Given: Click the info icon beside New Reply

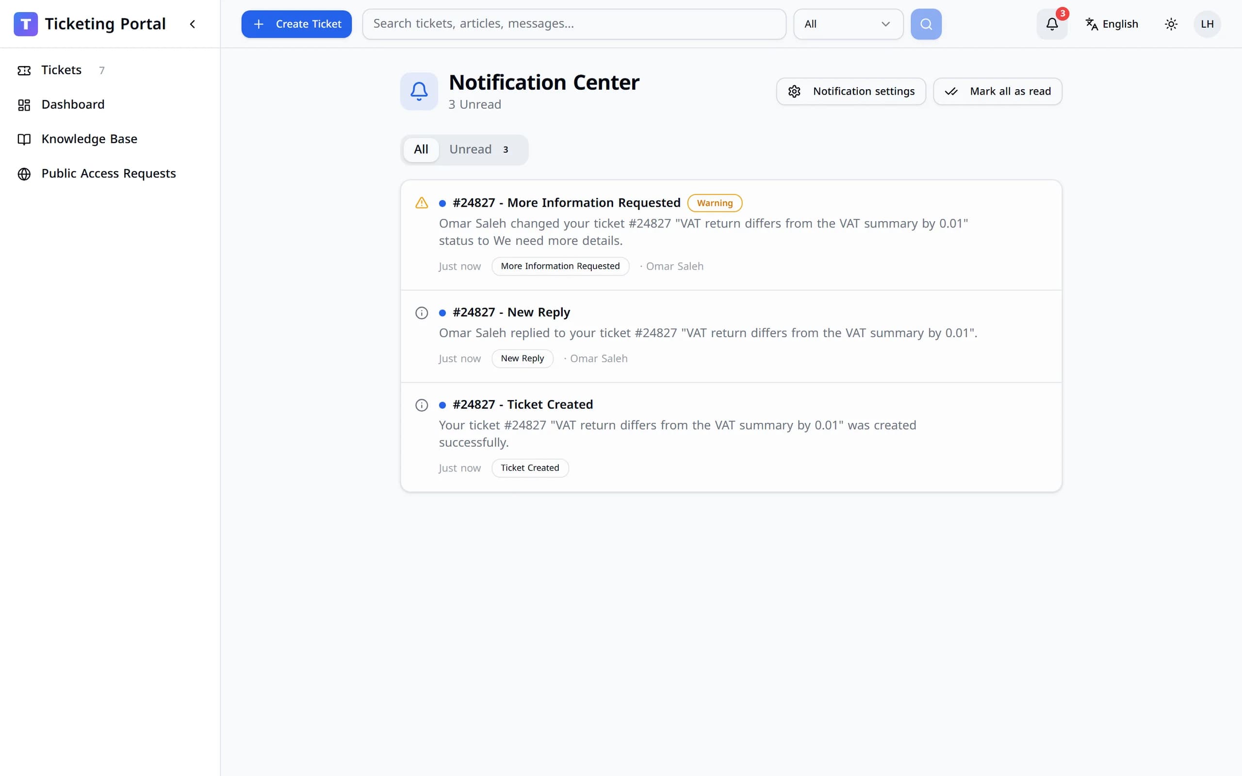Looking at the screenshot, I should coord(421,313).
